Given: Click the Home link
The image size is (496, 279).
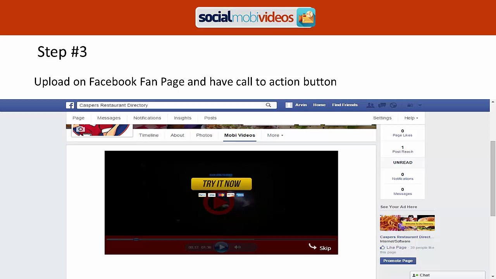Looking at the screenshot, I should (319, 105).
